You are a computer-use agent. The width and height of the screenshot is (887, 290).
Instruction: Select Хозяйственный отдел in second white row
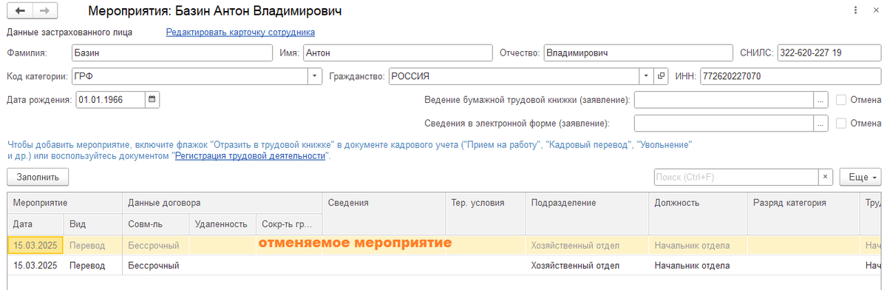pos(587,265)
